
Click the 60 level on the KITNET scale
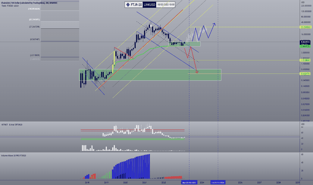[302, 133]
